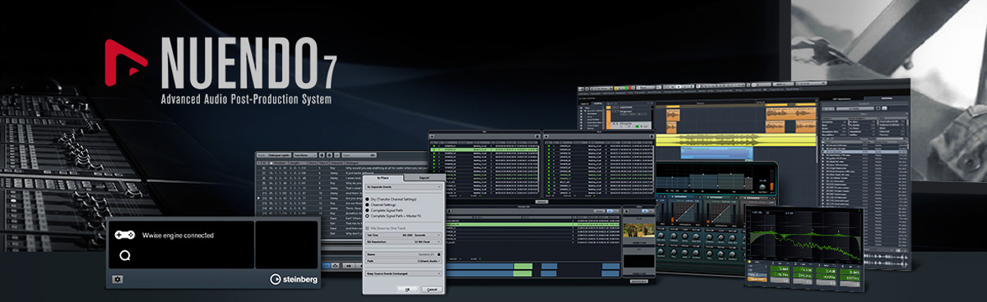Click the Steinberg logo in the panel
987x302 pixels.
pyautogui.click(x=294, y=280)
